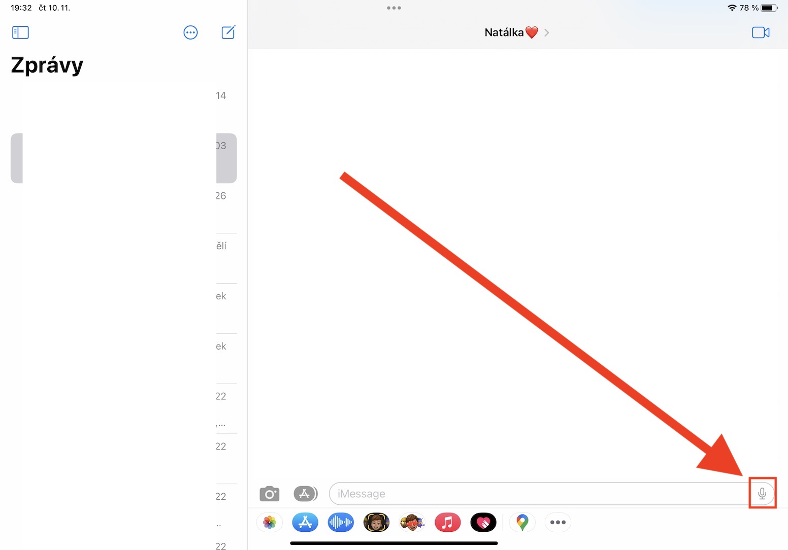Toggle the sidebar panel icon

click(x=20, y=32)
